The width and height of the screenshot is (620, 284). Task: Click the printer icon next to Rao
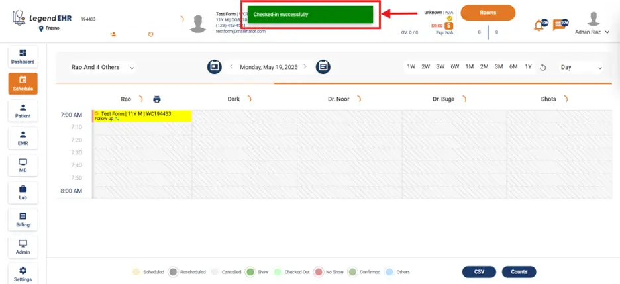tap(157, 99)
